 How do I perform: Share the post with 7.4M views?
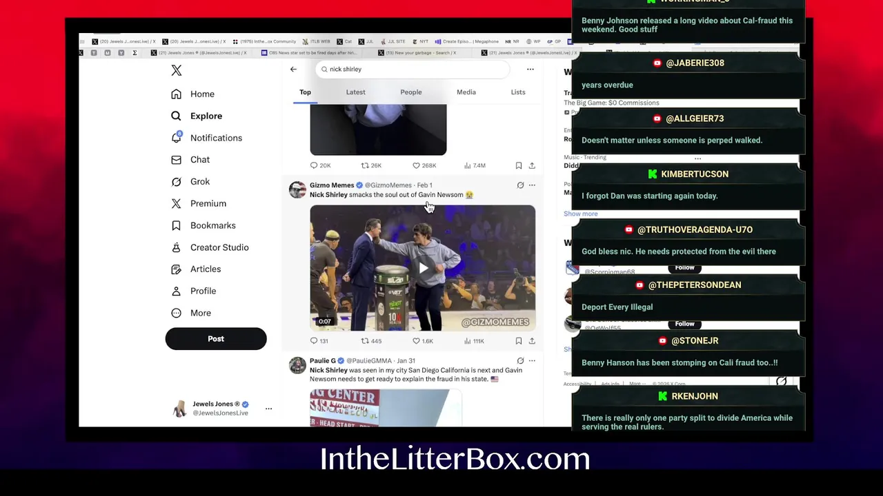[532, 165]
